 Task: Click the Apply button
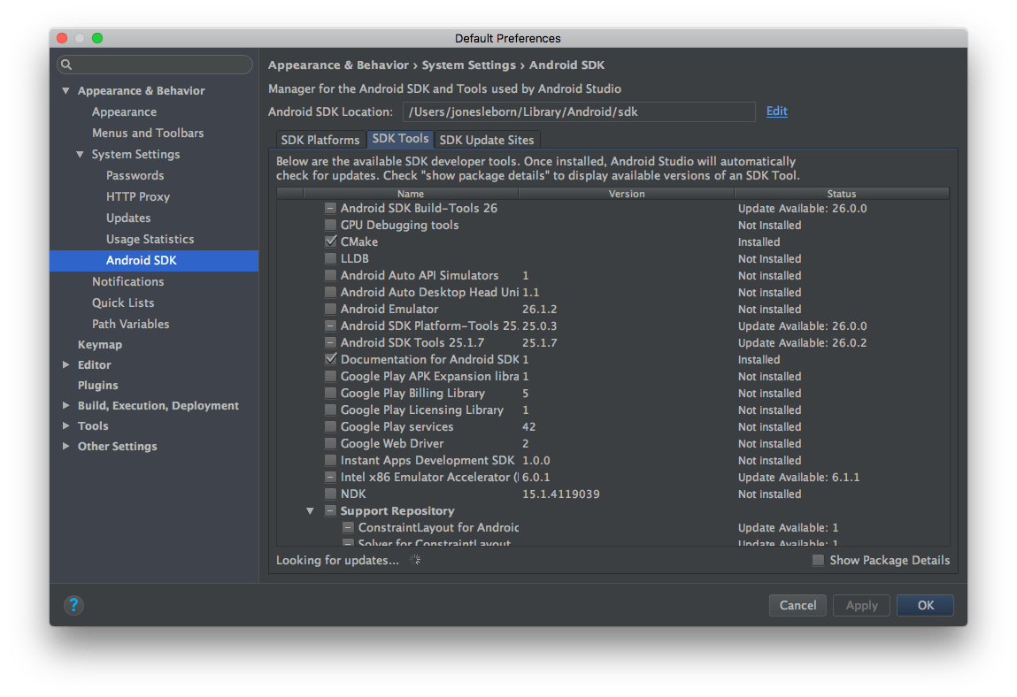861,605
